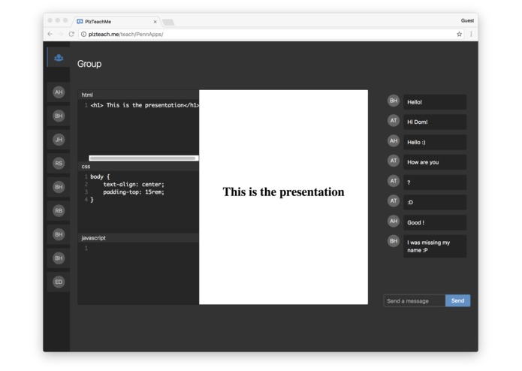Screen dimensions: 522x371
Task: Bookmark the page with the star icon
Action: click(x=459, y=34)
